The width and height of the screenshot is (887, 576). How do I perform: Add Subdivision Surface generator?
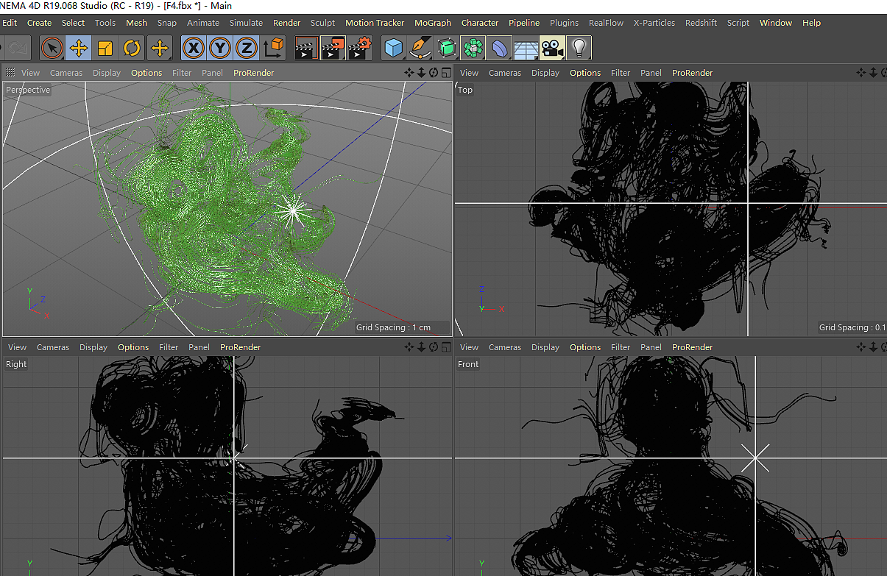[447, 49]
